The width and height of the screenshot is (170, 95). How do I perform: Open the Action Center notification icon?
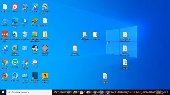[167, 92]
